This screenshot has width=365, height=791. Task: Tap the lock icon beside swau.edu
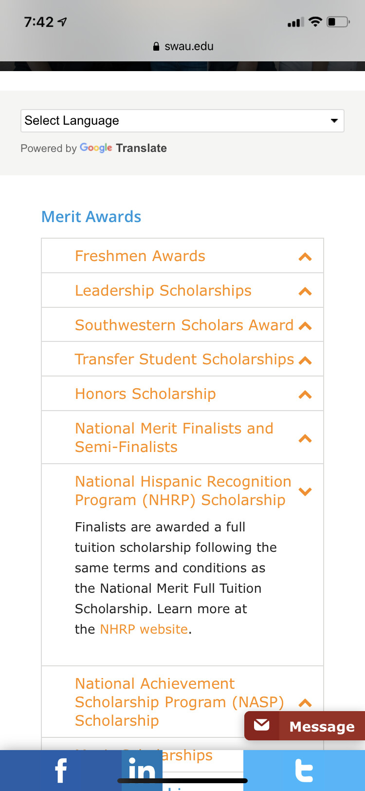[x=156, y=47]
